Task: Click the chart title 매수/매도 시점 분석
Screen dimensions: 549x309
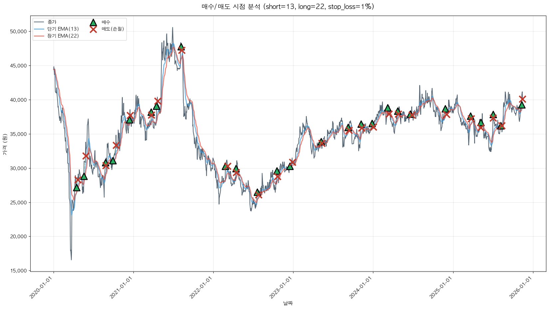Action: (287, 7)
